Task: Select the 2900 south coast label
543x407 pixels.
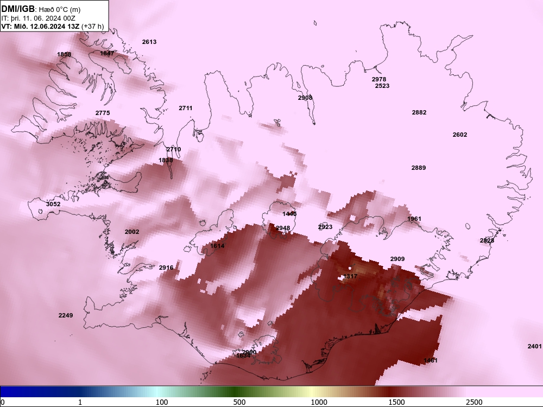Action: click(249, 352)
